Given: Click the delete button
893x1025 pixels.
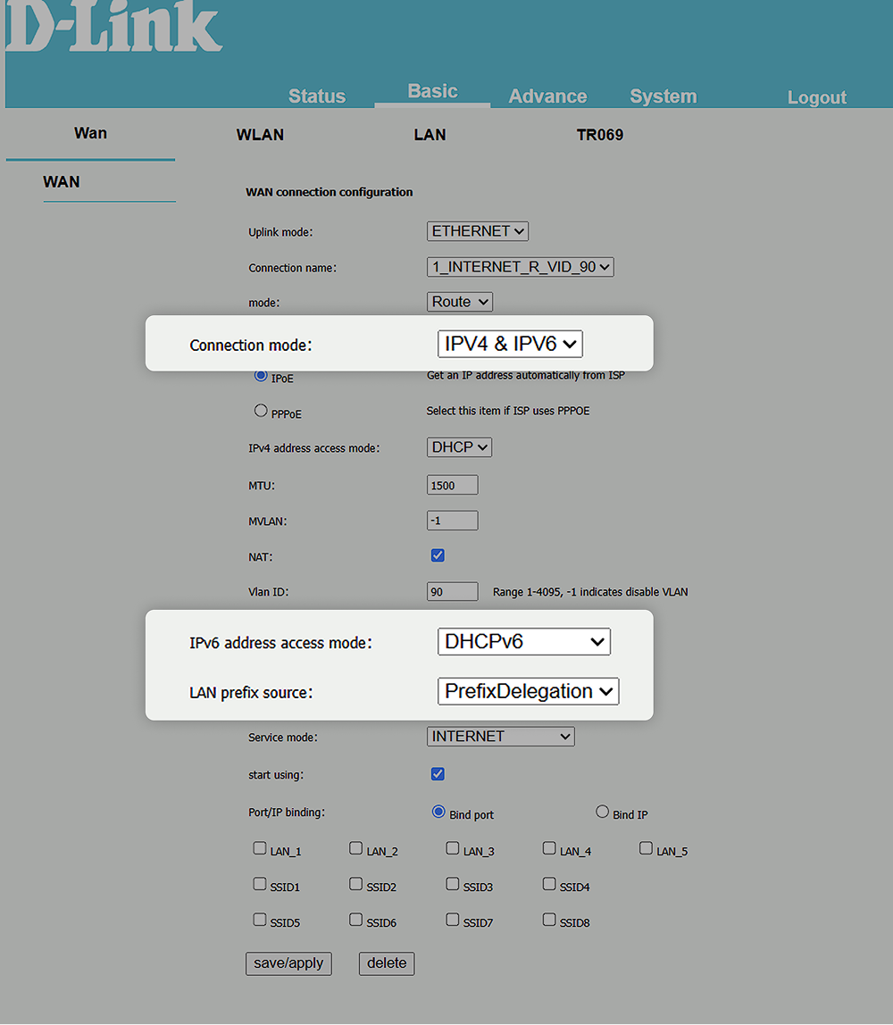Looking at the screenshot, I should click(386, 963).
